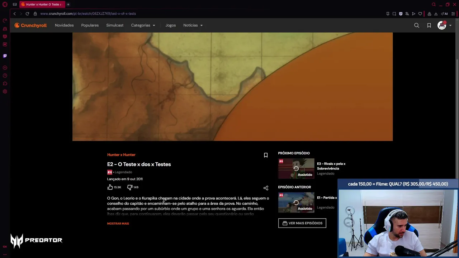This screenshot has height=258, width=459.
Task: Open the Populares menu item
Action: pyautogui.click(x=90, y=25)
